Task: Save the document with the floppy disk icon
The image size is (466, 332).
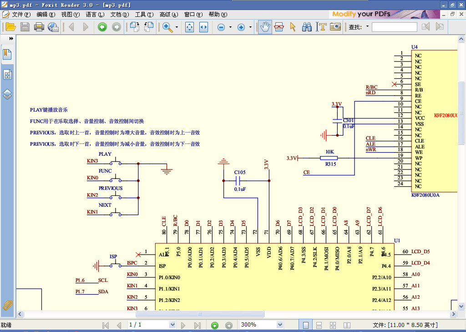Action: [x=25, y=27]
